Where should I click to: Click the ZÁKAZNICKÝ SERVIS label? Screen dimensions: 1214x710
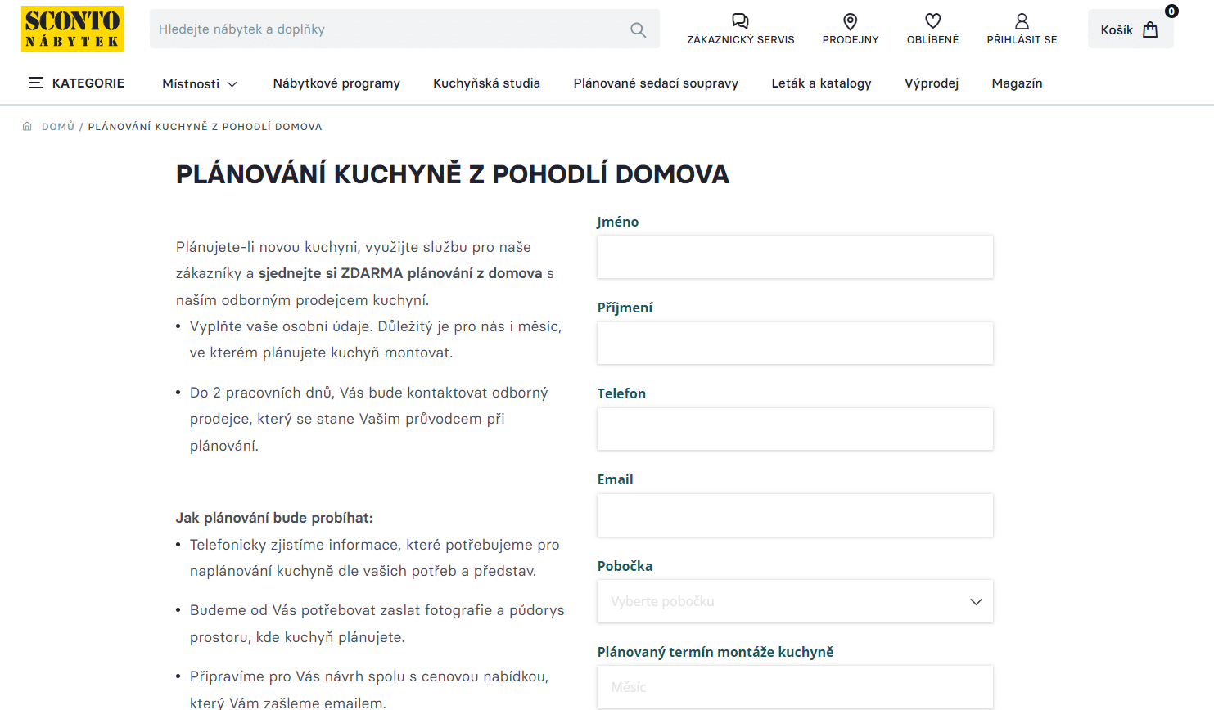click(x=741, y=39)
